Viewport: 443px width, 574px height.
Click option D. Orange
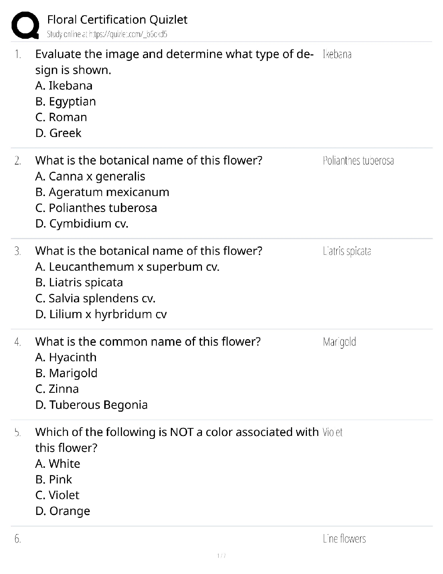63,511
